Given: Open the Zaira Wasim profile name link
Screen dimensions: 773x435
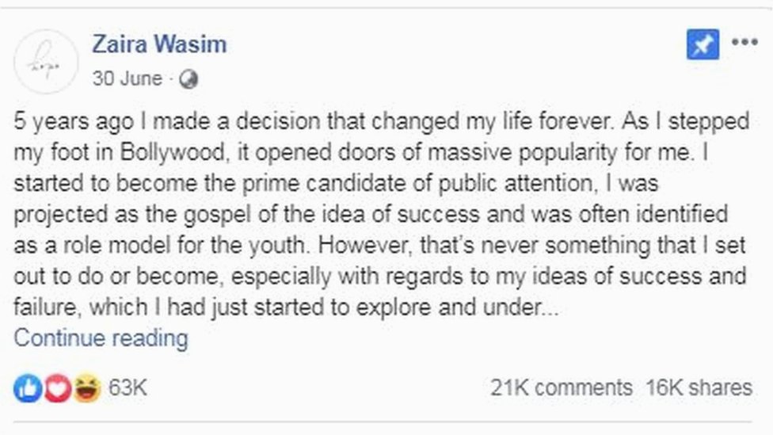Looking at the screenshot, I should tap(159, 44).
